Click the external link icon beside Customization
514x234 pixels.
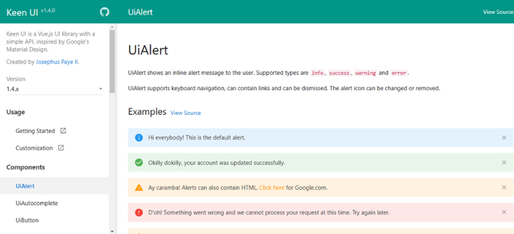click(x=61, y=148)
